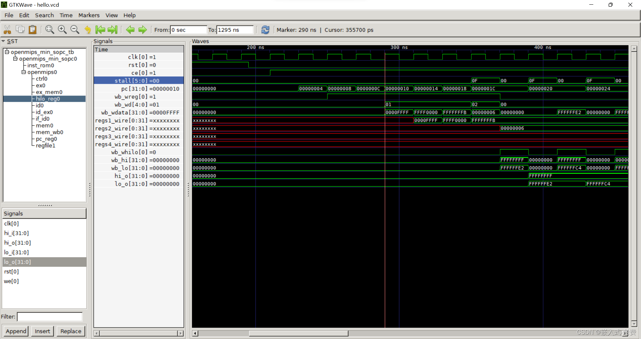Select hi_i[31:0] in the signals list
Viewport: 641px width, 339px height.
pyautogui.click(x=44, y=233)
